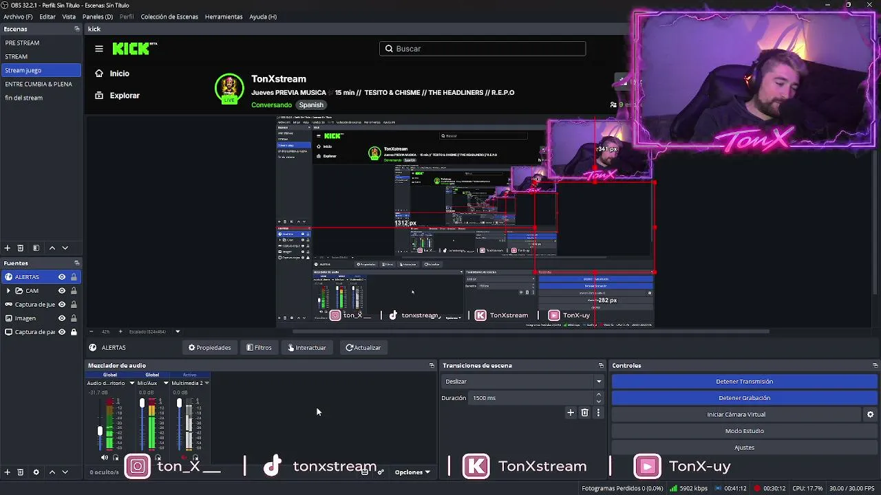Undock the Fuentes panel
This screenshot has height=495, width=881.
(x=77, y=263)
